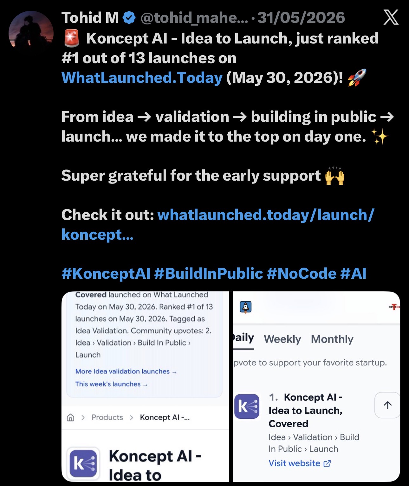
Task: Open the rocket logo in launch screenshot
Action: point(246,307)
